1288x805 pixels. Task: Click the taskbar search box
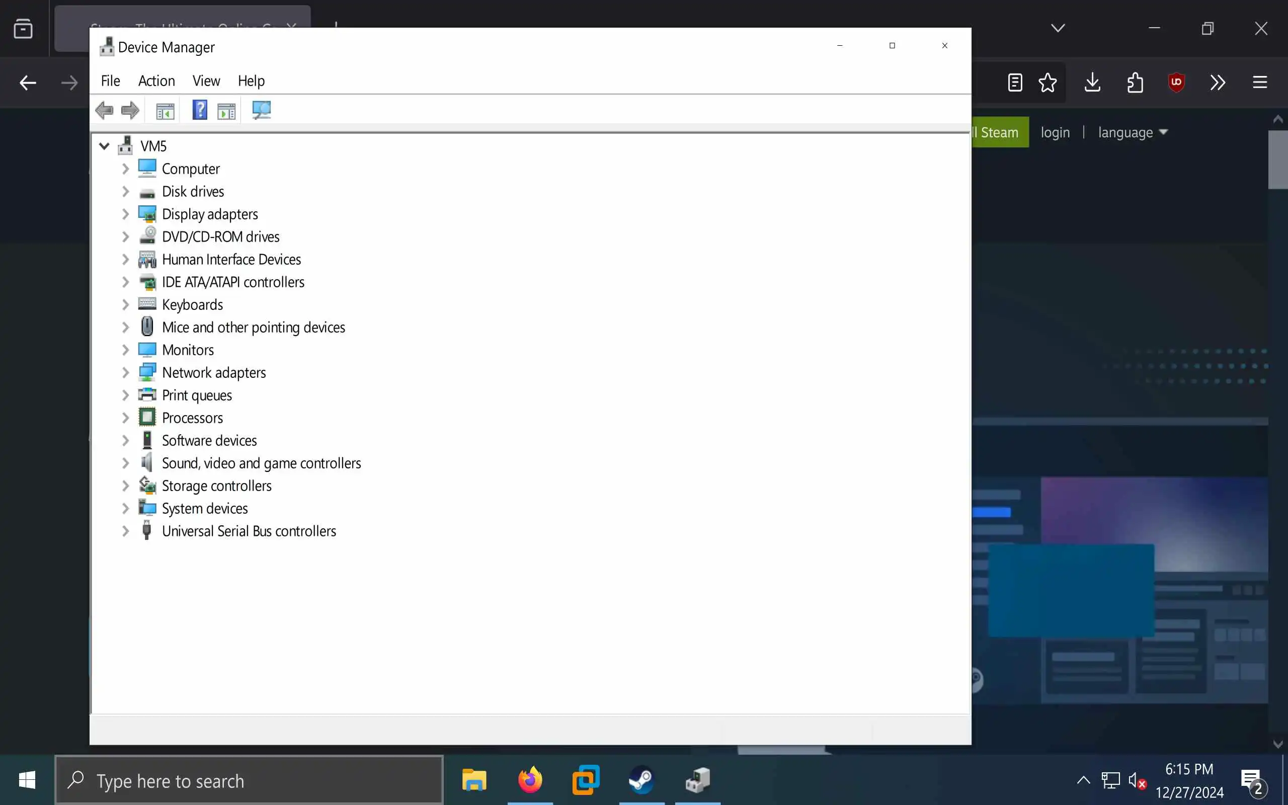(249, 780)
